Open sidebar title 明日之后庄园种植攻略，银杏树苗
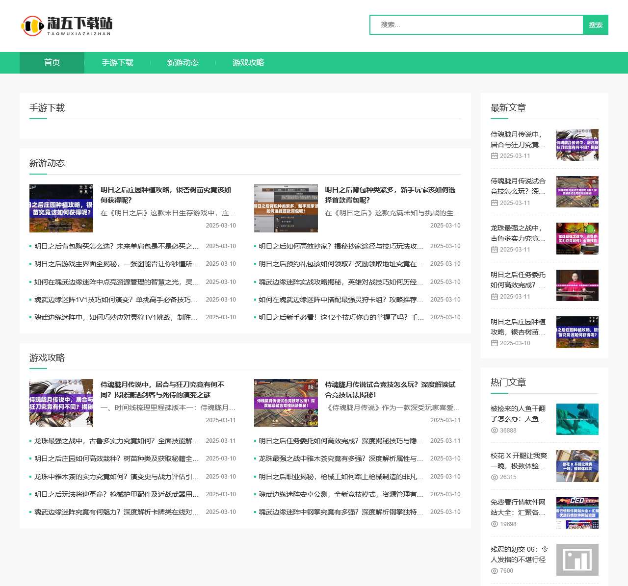628x586 pixels. click(x=518, y=327)
